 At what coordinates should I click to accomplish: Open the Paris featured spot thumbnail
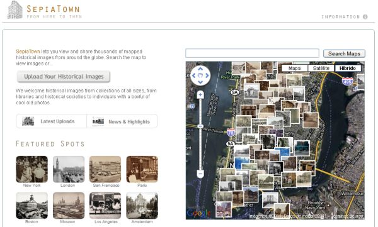click(142, 169)
